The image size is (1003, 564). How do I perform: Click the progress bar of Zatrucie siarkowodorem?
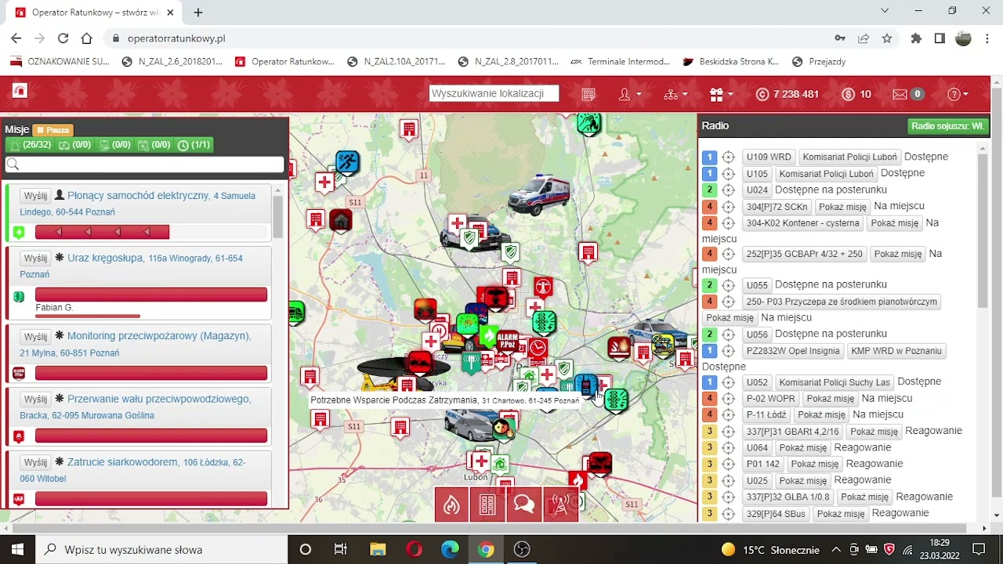point(151,499)
